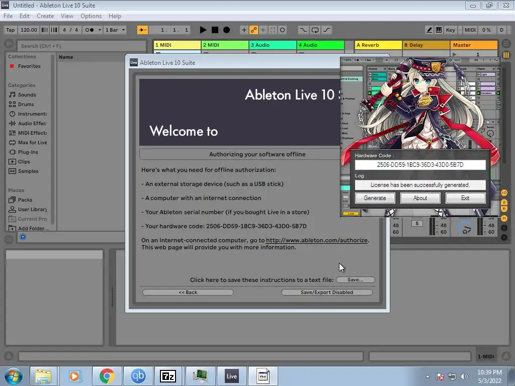
Task: Click the Save/Export Disabled button
Action: click(327, 292)
